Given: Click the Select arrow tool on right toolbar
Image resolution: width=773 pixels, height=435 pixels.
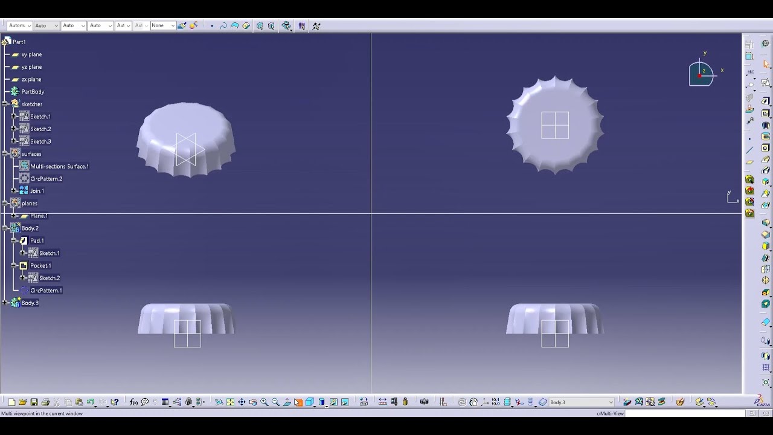Looking at the screenshot, I should [766, 64].
